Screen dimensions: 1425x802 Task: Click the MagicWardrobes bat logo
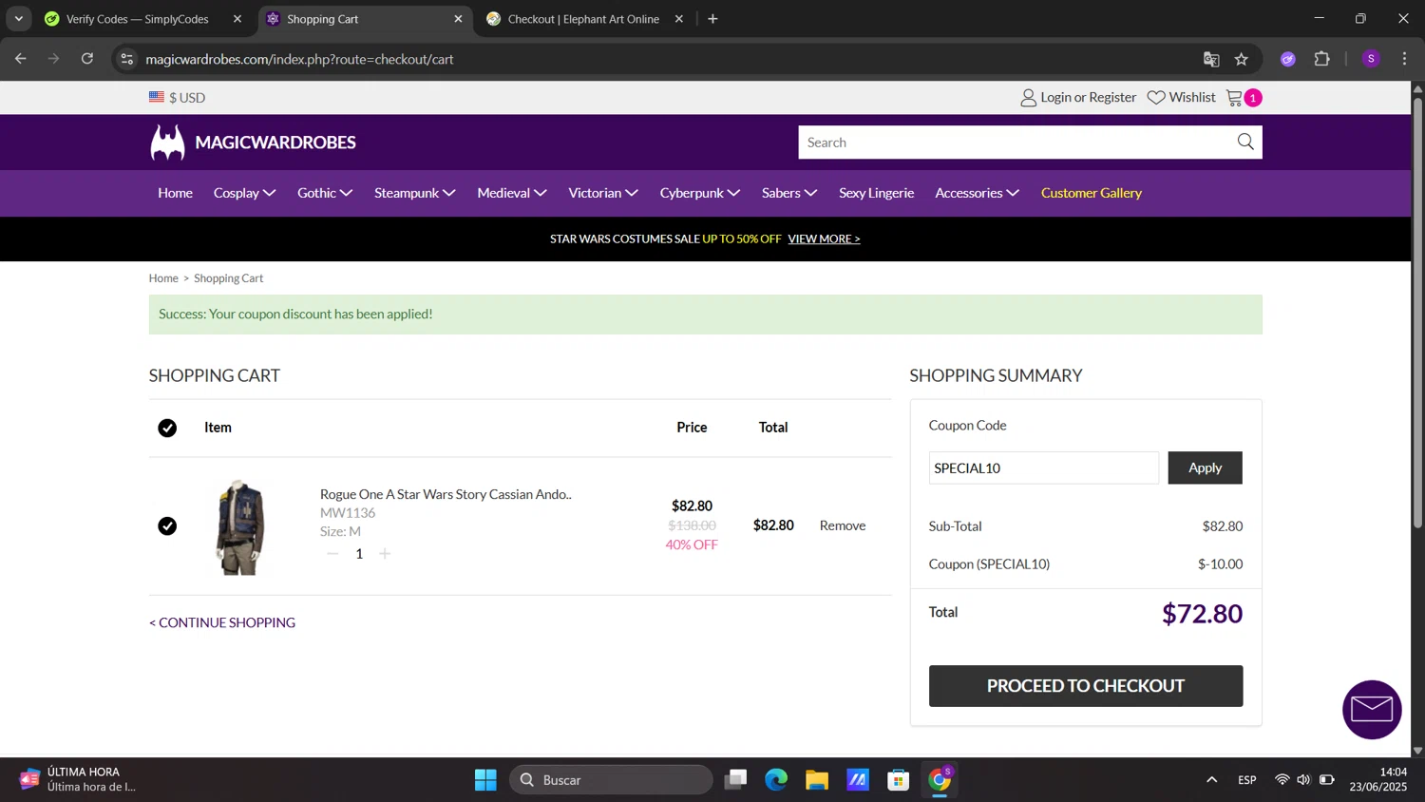click(167, 143)
